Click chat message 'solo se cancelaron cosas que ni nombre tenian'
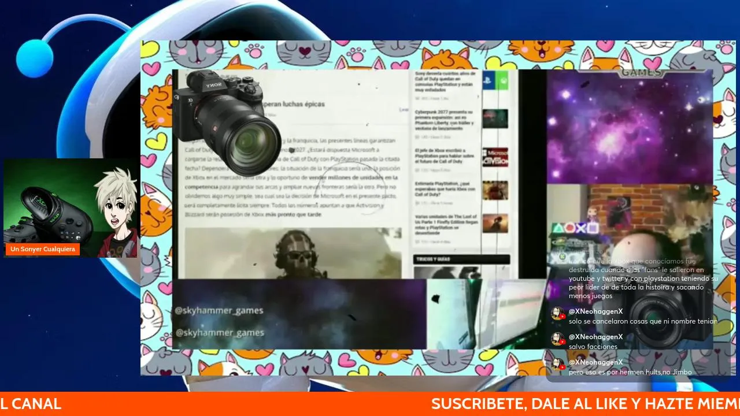Screen dimensions: 740x416 [643, 321]
